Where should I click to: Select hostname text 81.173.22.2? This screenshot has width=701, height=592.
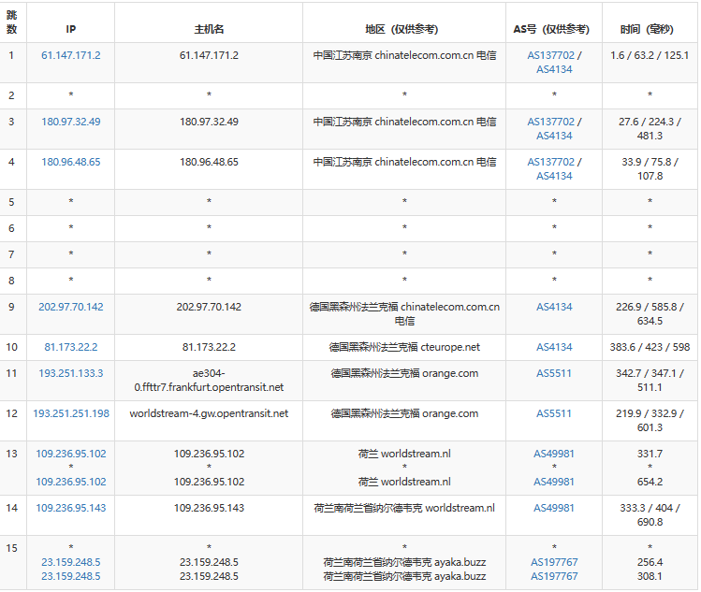pos(209,347)
